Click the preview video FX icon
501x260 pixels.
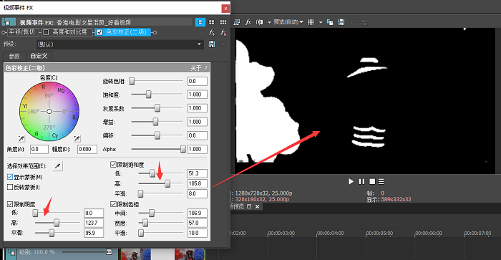pyautogui.click(x=248, y=22)
